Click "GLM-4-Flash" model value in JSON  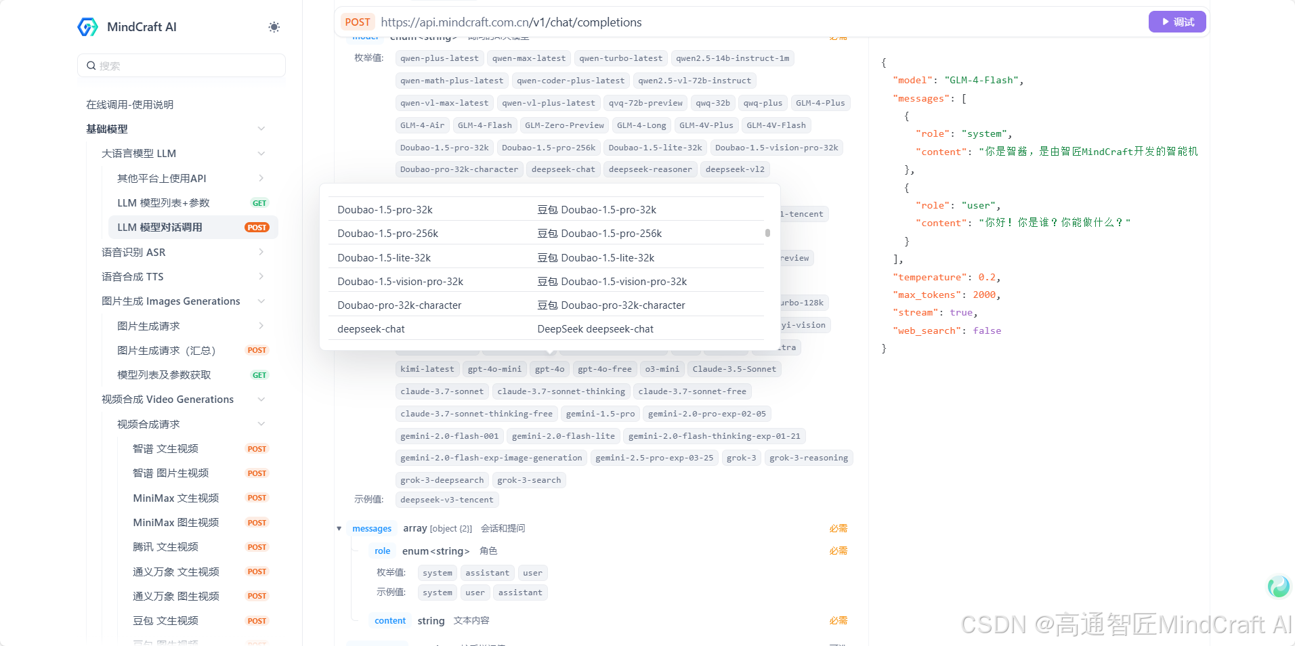981,80
